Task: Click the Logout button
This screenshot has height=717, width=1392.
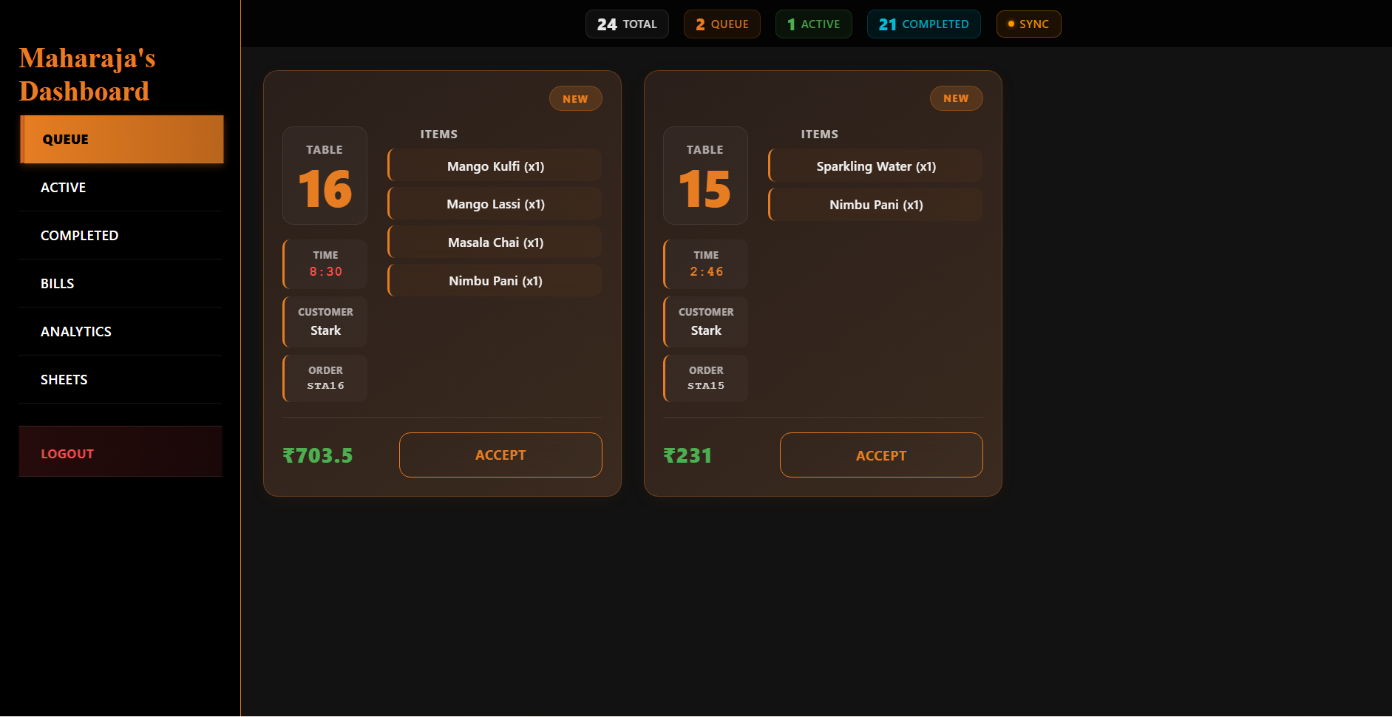Action: pos(120,452)
